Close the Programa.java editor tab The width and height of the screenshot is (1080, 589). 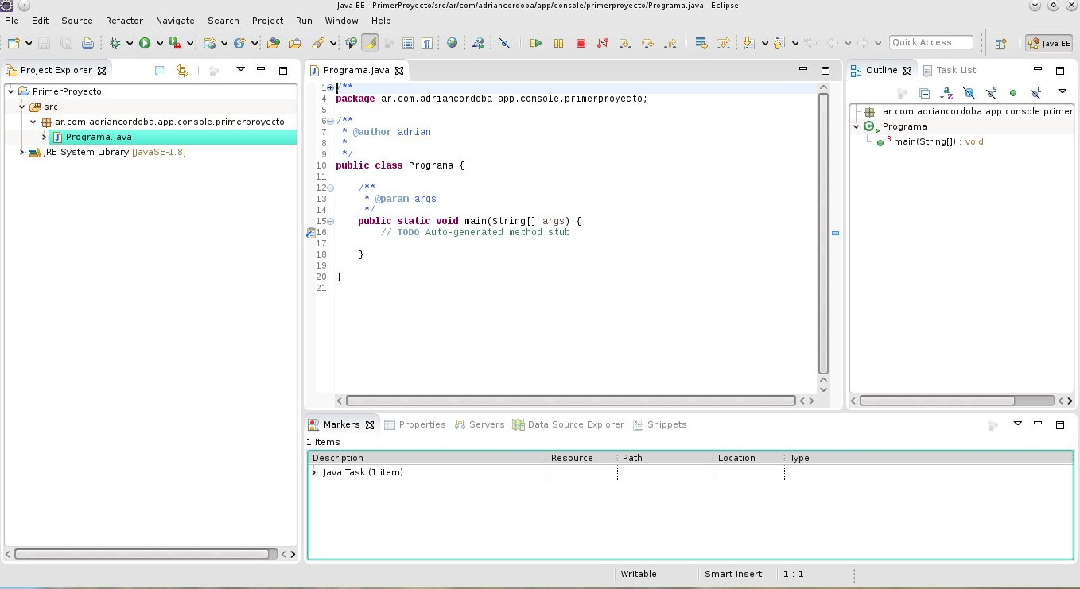pos(399,70)
